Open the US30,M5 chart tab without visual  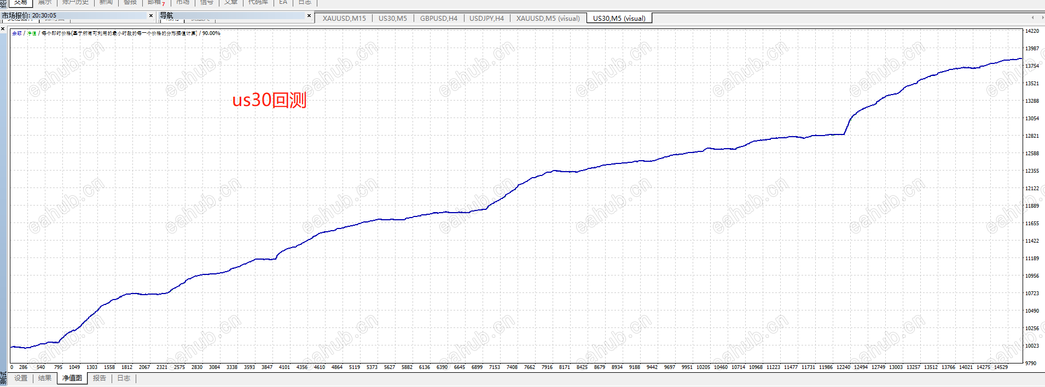[x=393, y=18]
